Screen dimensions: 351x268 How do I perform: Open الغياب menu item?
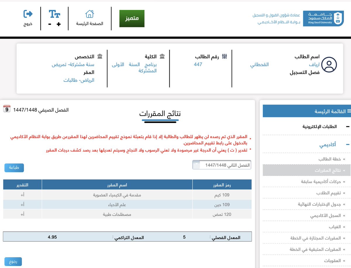(335, 227)
